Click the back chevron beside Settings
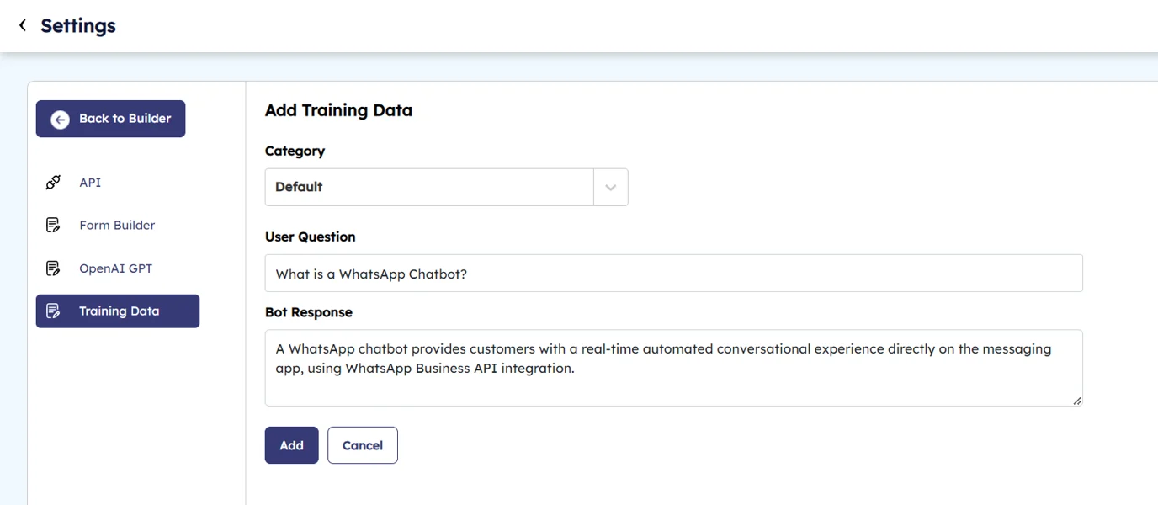The height and width of the screenshot is (505, 1158). pos(23,25)
